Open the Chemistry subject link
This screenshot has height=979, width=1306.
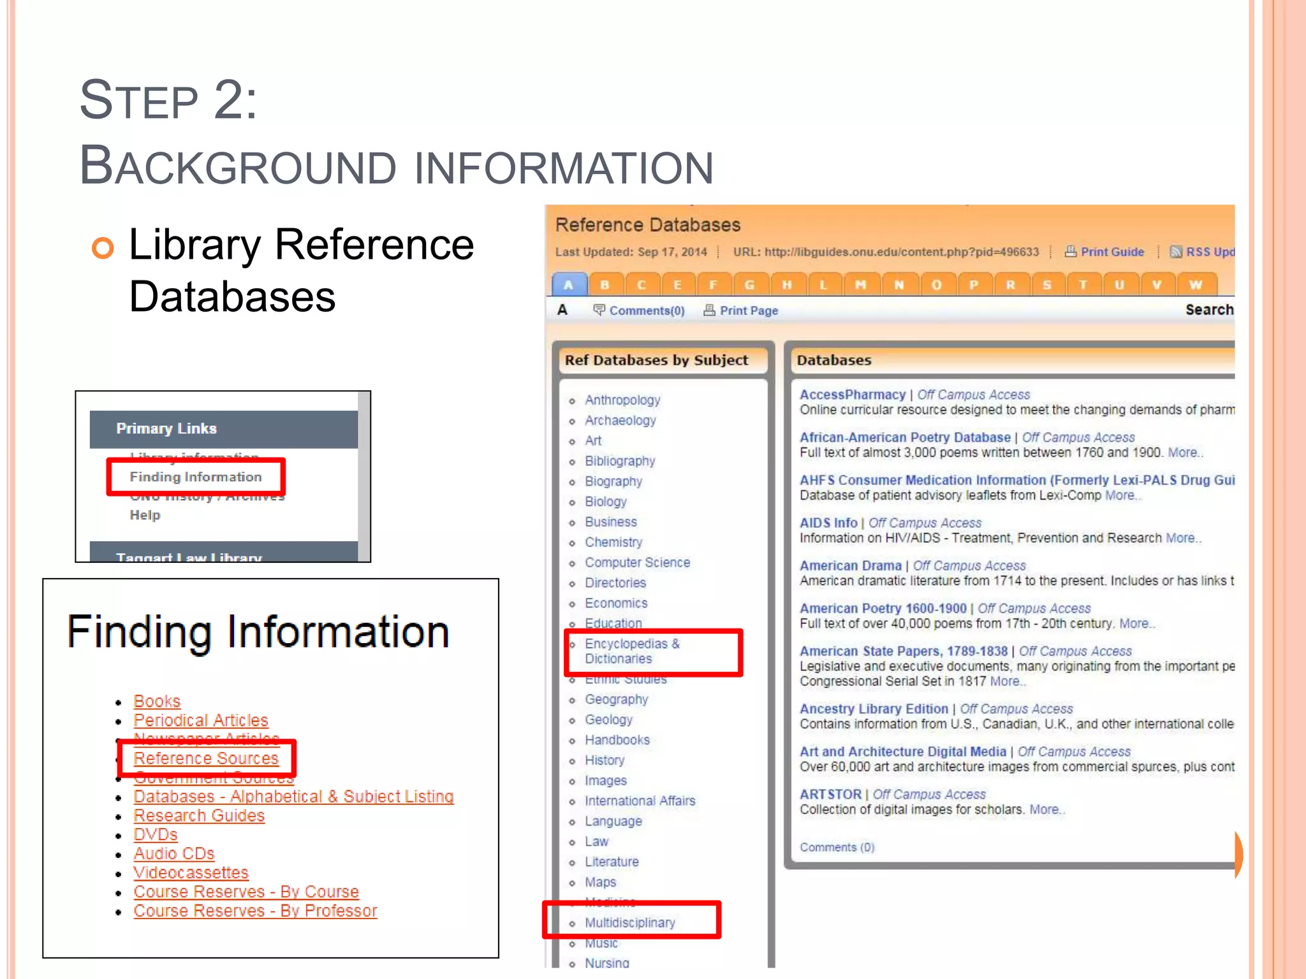(x=613, y=542)
